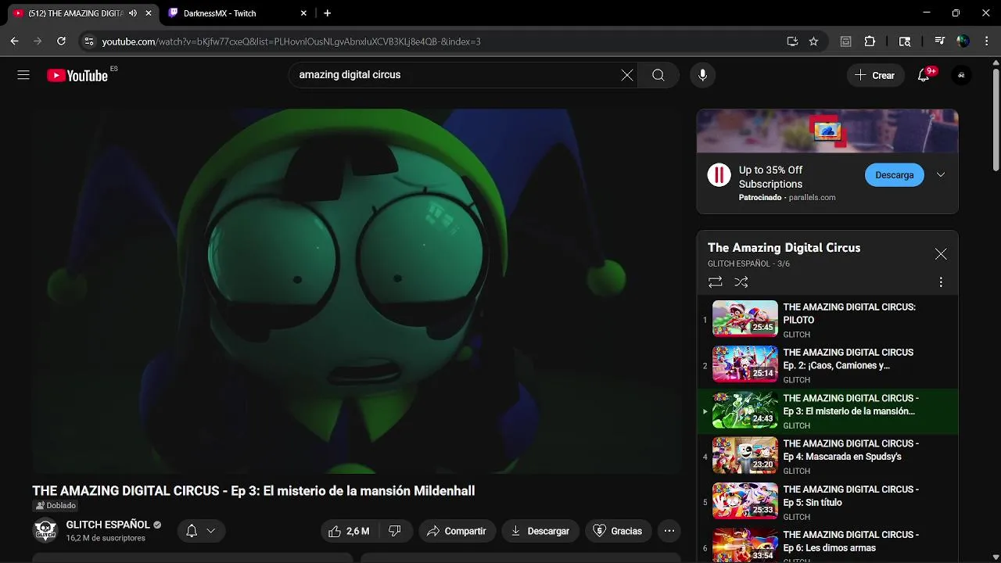Play playlist item PILOTO
The width and height of the screenshot is (1001, 563).
click(827, 320)
